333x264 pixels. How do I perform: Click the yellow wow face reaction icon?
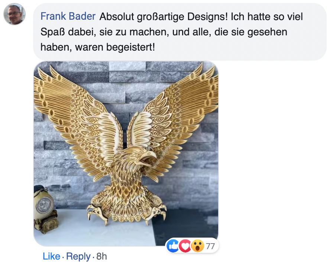pos(197,246)
